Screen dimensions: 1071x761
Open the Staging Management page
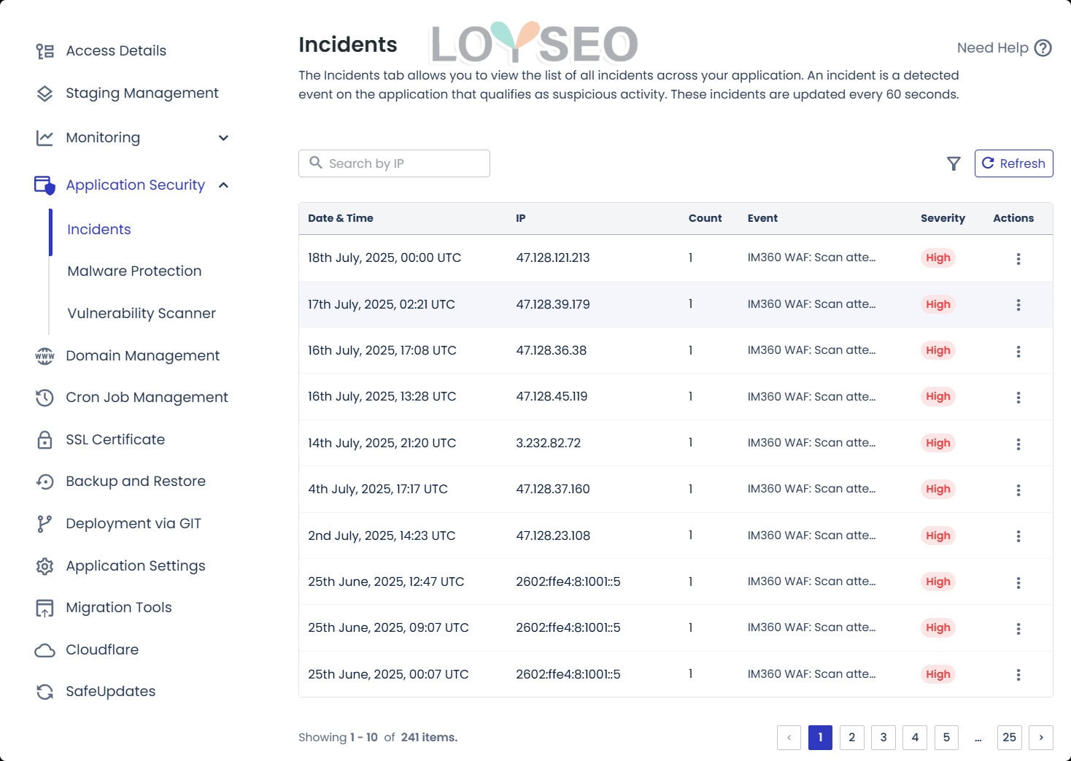[x=142, y=93]
